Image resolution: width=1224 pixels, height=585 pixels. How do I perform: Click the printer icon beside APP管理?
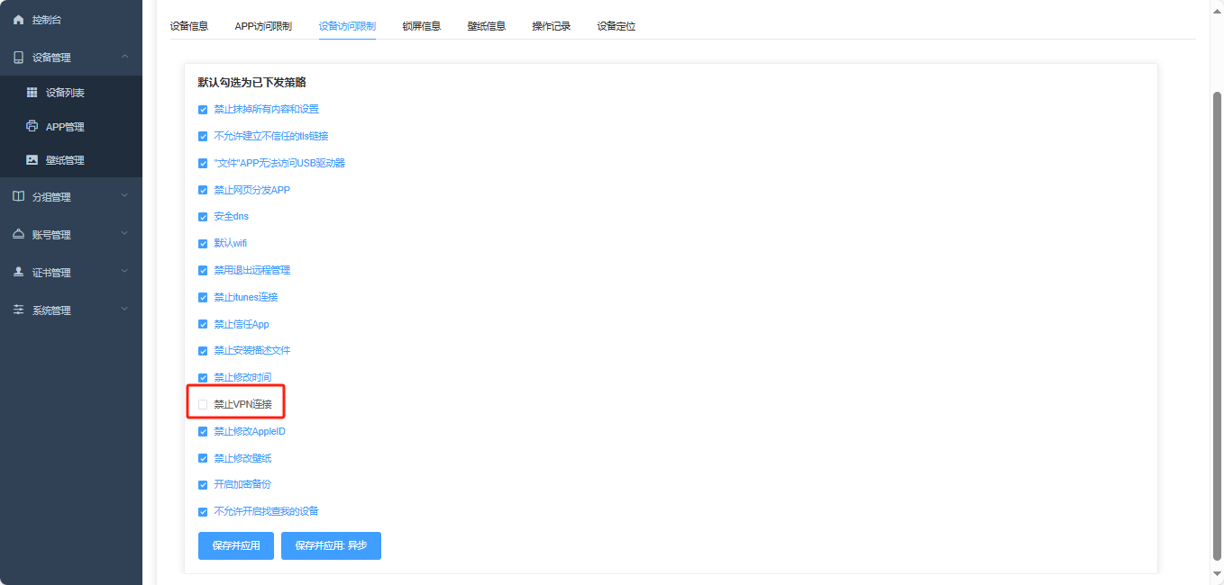tap(32, 127)
